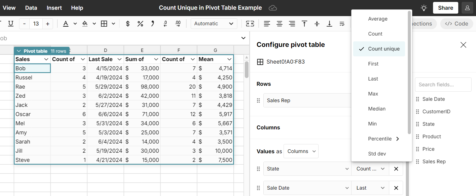The image size is (476, 196).
Task: Choose Median from aggregation list
Action: (x=377, y=109)
